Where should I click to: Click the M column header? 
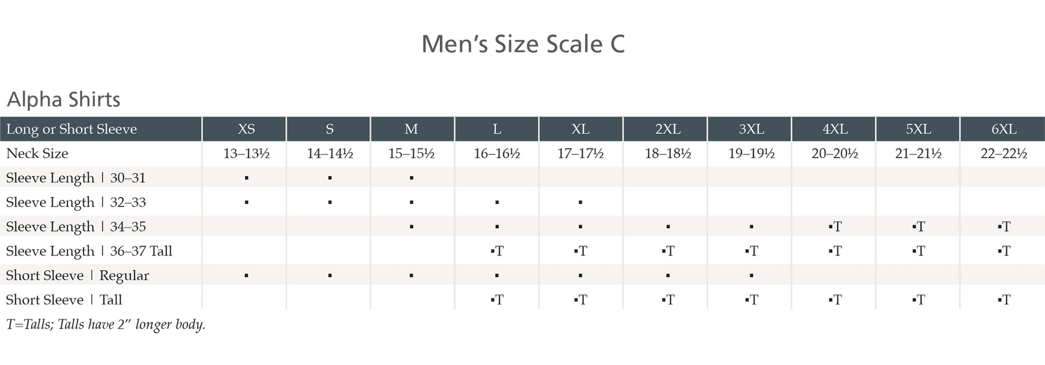click(x=411, y=129)
